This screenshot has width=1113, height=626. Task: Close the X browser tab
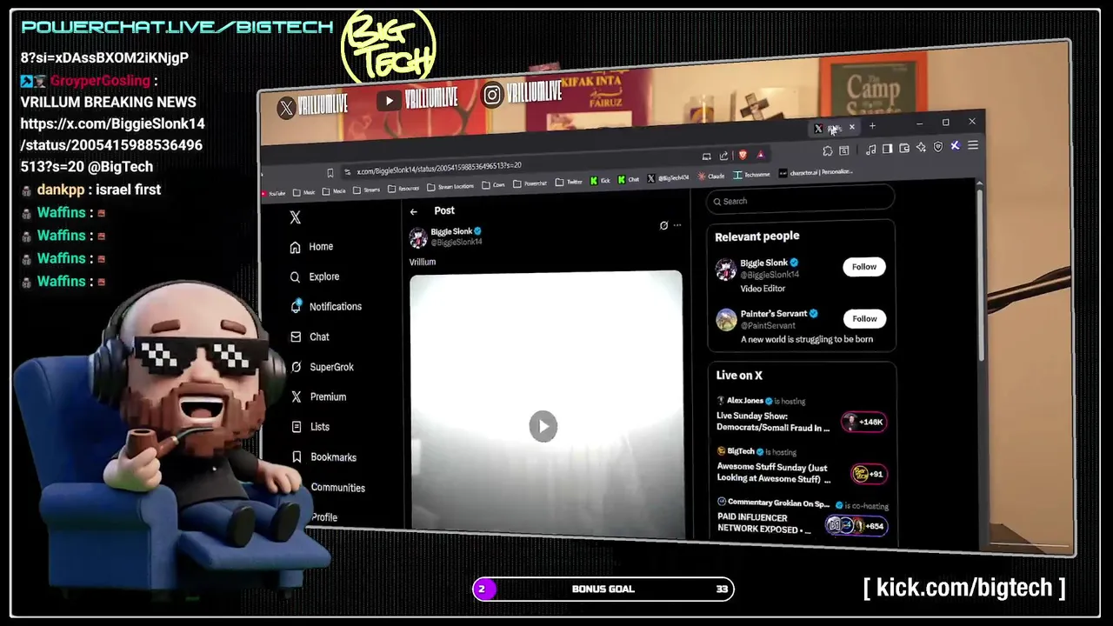tap(852, 127)
